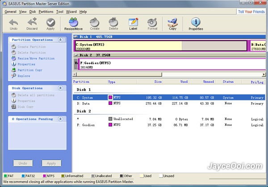
Task: Click the small unallocated block on Disk 2
Action: tap(76, 64)
